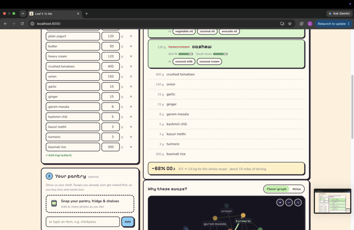The image size is (354, 230).
Task: Edit the butter quantity field
Action: 111,46
